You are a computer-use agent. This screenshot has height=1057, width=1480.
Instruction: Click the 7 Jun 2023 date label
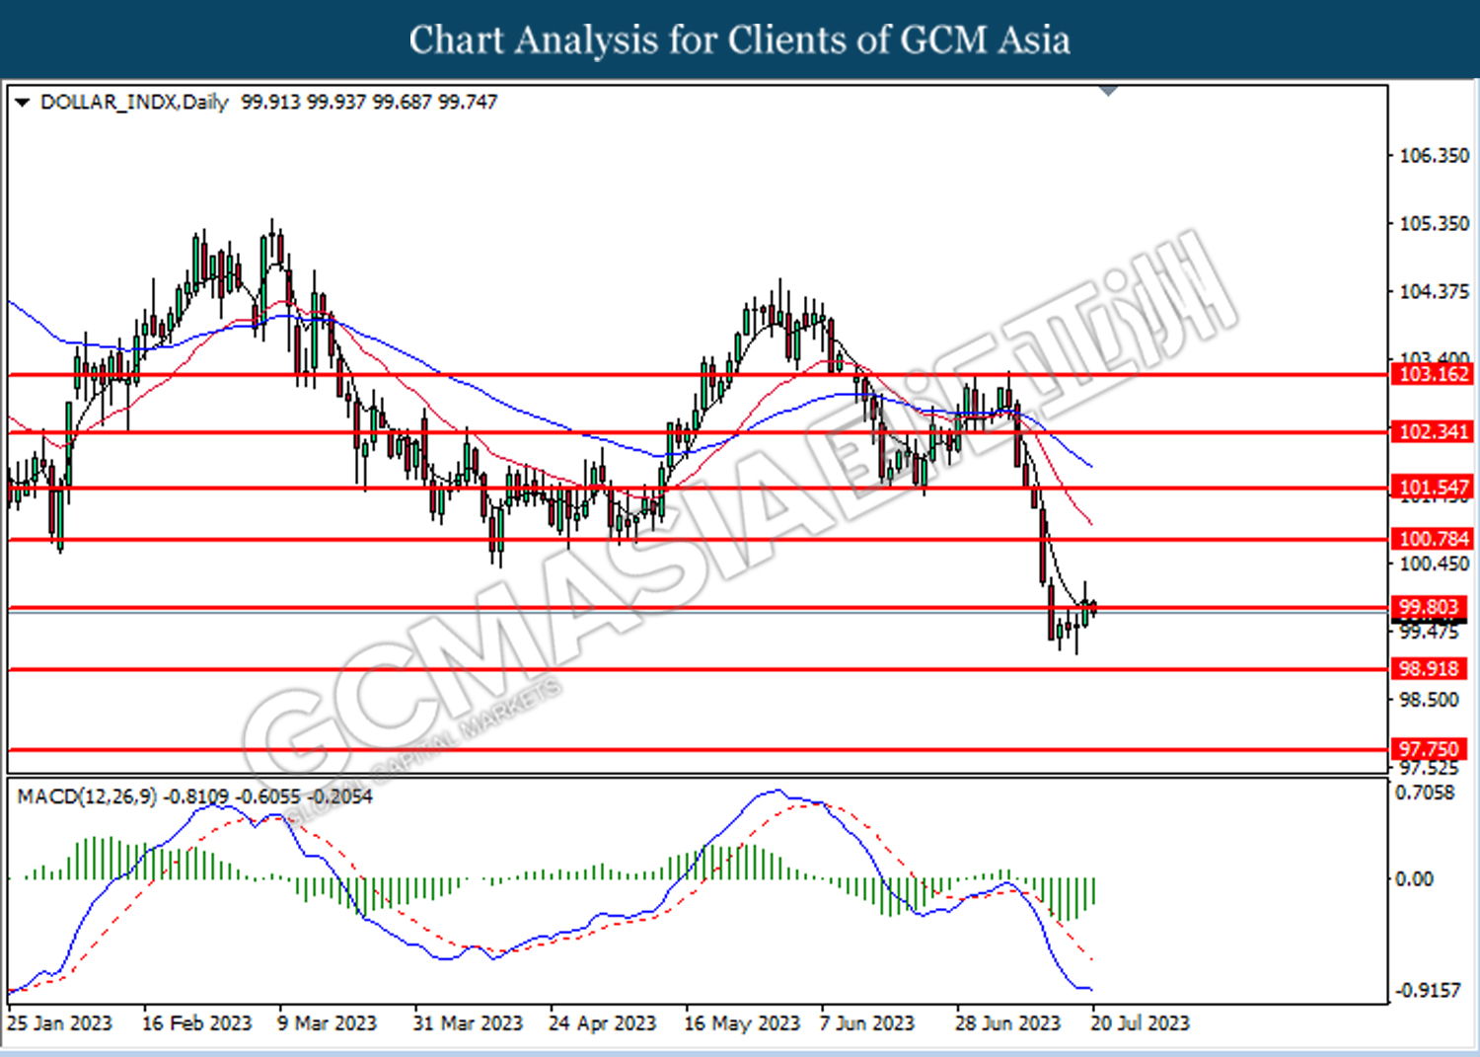click(x=867, y=1023)
